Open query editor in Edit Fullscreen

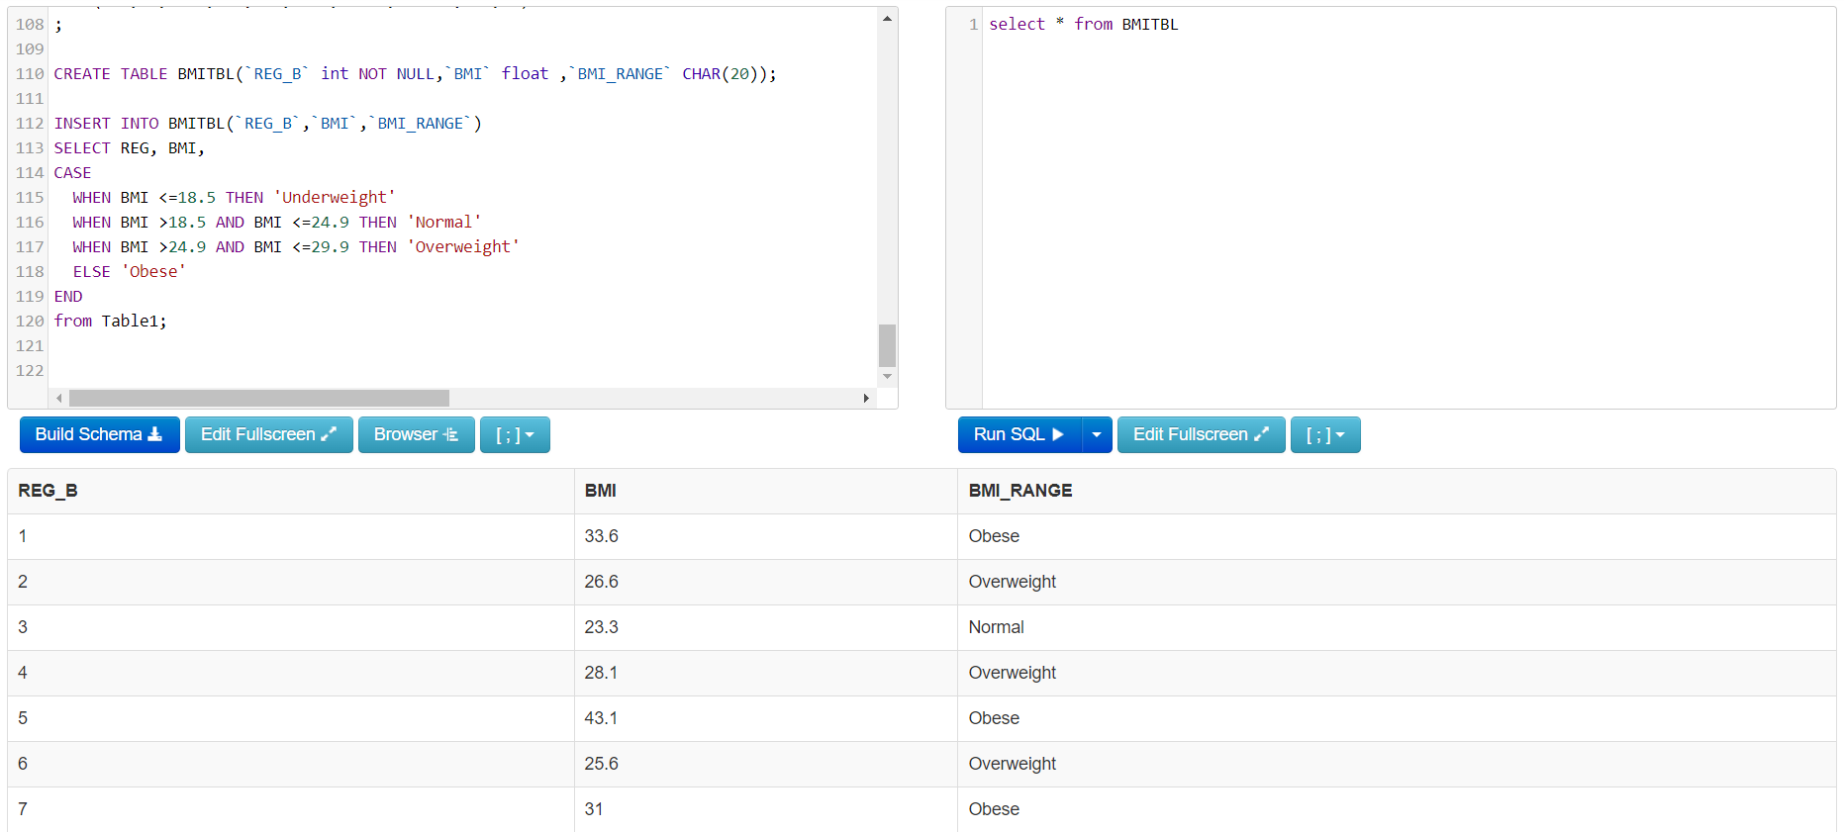1201,434
